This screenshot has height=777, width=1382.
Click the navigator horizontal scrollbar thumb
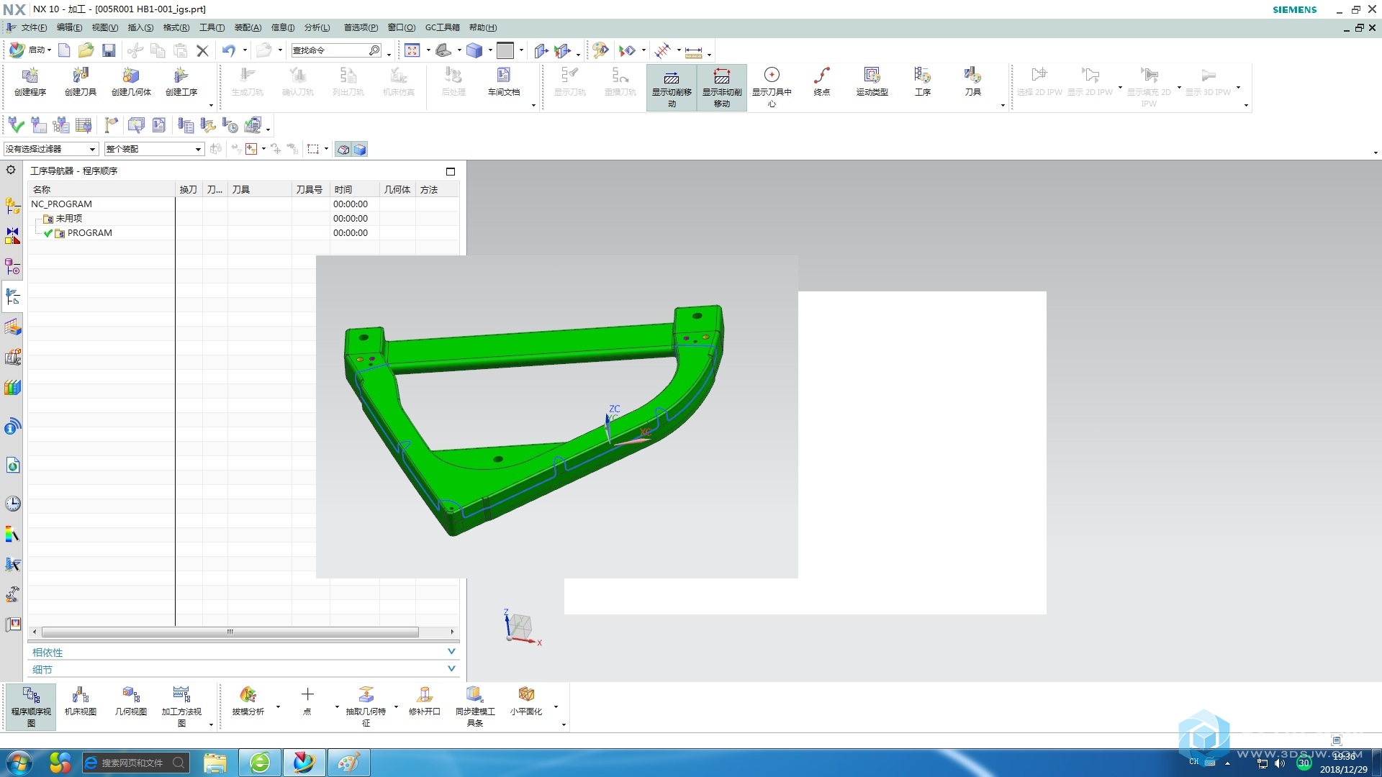pos(230,632)
